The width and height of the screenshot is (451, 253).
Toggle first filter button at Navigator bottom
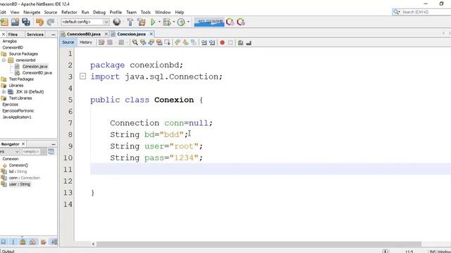tap(4, 242)
